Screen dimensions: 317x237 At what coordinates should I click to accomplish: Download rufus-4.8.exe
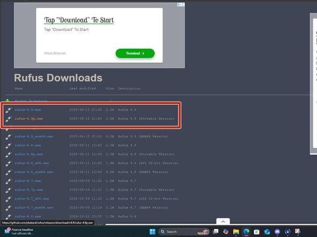coord(28,146)
